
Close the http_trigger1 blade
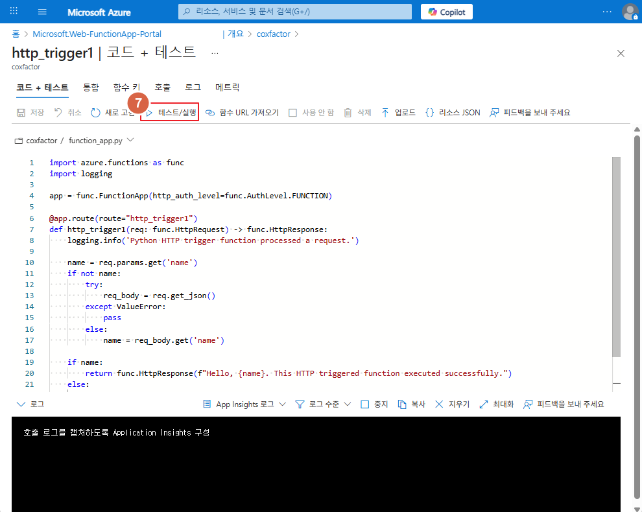coord(621,54)
